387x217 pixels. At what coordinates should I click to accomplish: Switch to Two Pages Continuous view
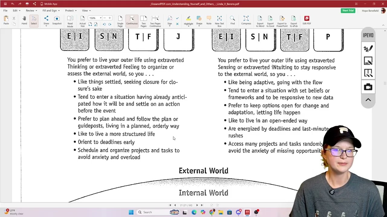point(155,21)
